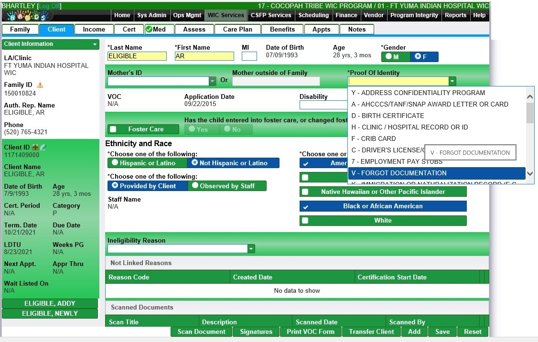Tick the White race checkbox

point(305,221)
